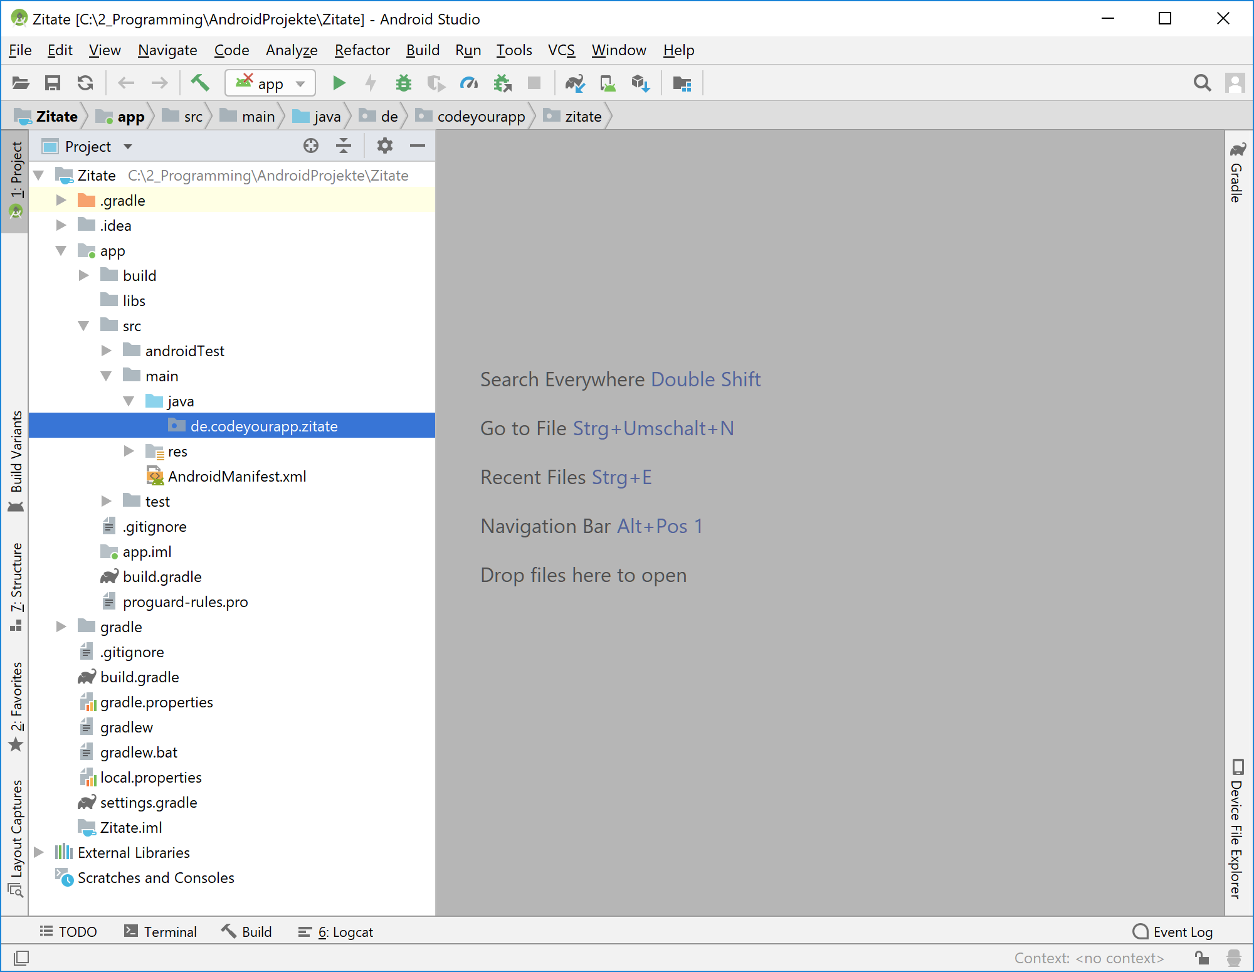The image size is (1254, 972).
Task: Expand External Libraries node
Action: (x=39, y=853)
